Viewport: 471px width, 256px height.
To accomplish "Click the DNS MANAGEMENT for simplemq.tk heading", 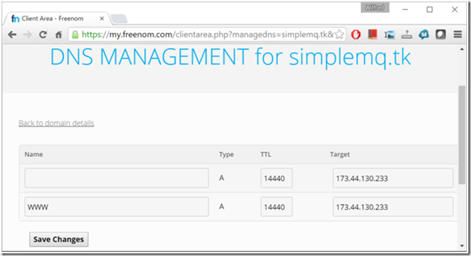I will tap(230, 57).
